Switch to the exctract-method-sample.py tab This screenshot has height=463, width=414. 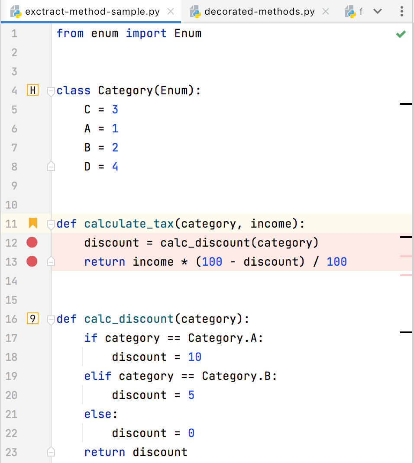91,12
